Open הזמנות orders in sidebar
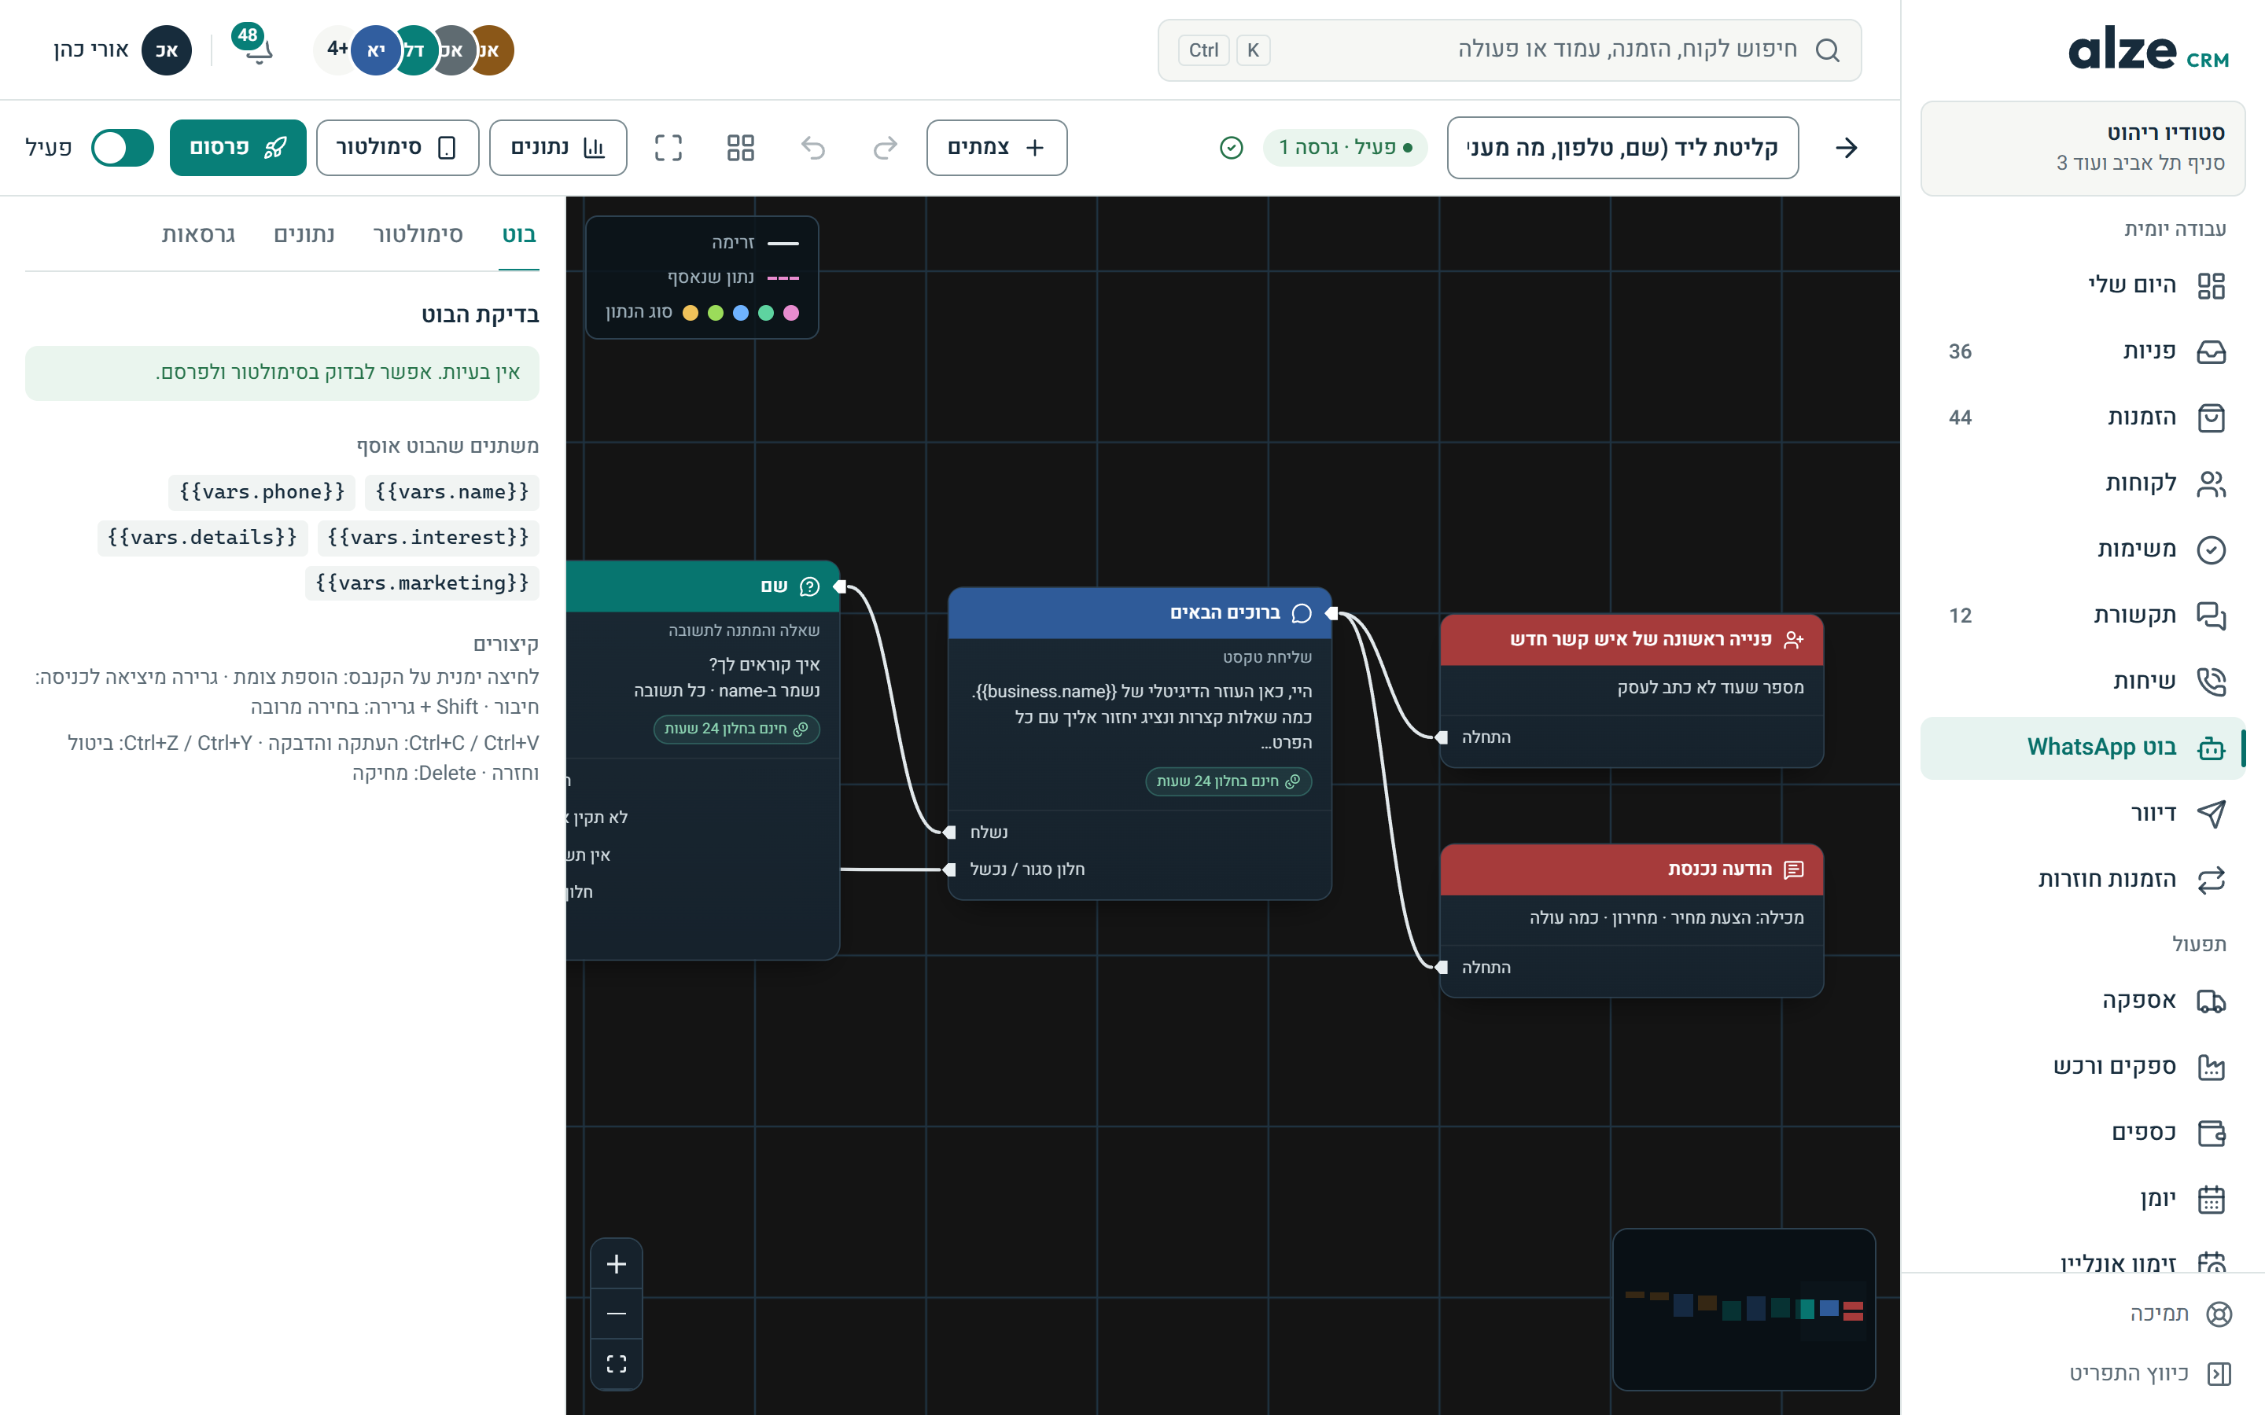 2083,417
